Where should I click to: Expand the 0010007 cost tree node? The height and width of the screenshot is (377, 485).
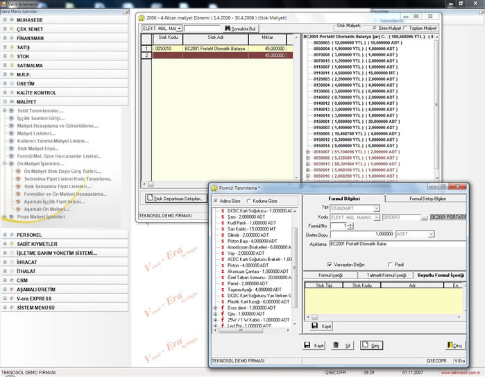pos(308,152)
